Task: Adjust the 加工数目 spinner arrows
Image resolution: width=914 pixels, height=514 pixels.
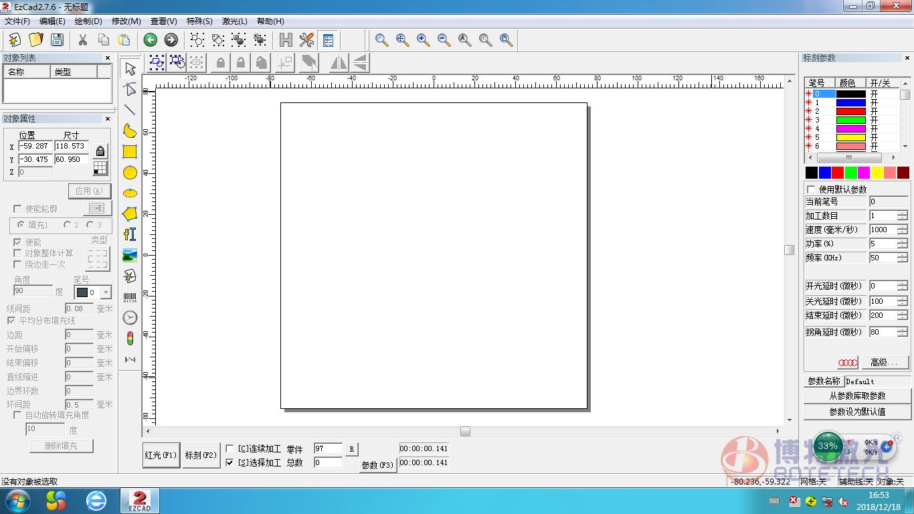Action: point(903,216)
